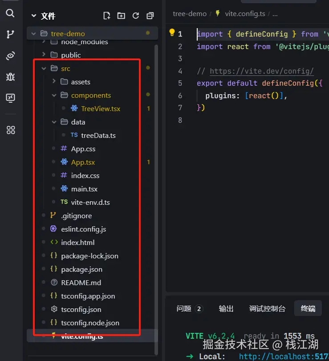Click ESLint icon beside eslint.config.js
The width and height of the screenshot is (329, 361).
point(53,228)
